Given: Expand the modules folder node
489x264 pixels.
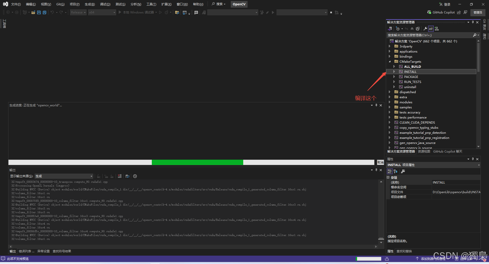Looking at the screenshot, I should click(x=389, y=102).
